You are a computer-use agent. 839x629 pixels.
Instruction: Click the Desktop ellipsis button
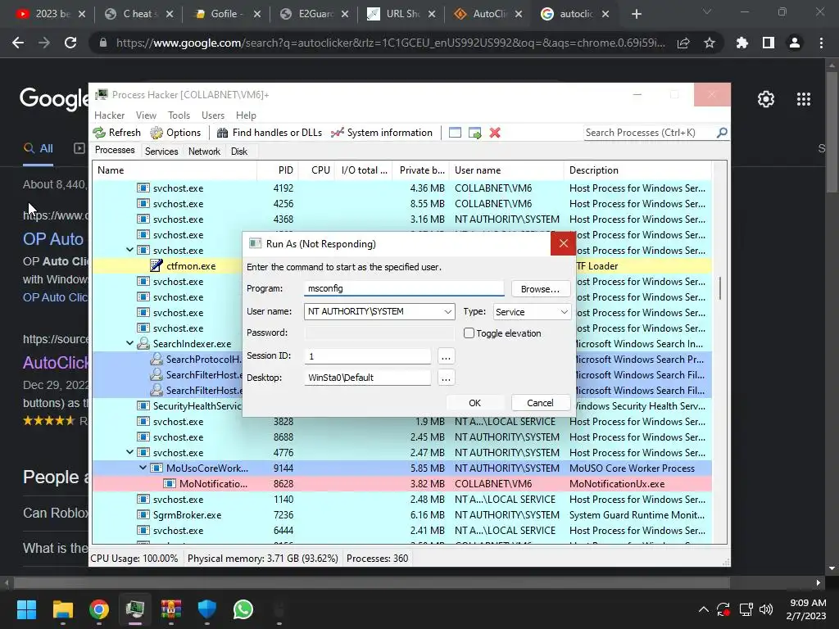446,378
